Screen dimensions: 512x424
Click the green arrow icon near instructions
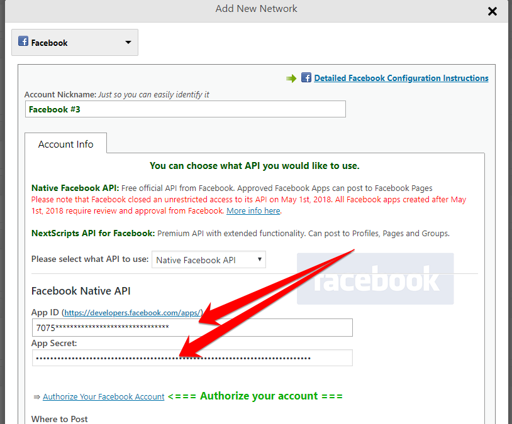pos(291,79)
